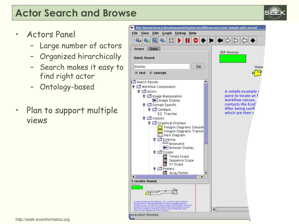Click the Go search button
This screenshot has width=299, height=224.
(x=199, y=66)
